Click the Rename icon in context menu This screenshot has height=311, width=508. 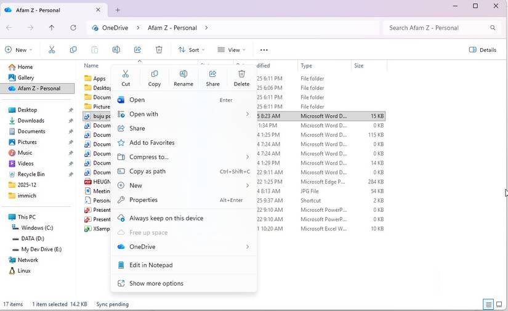point(183,75)
